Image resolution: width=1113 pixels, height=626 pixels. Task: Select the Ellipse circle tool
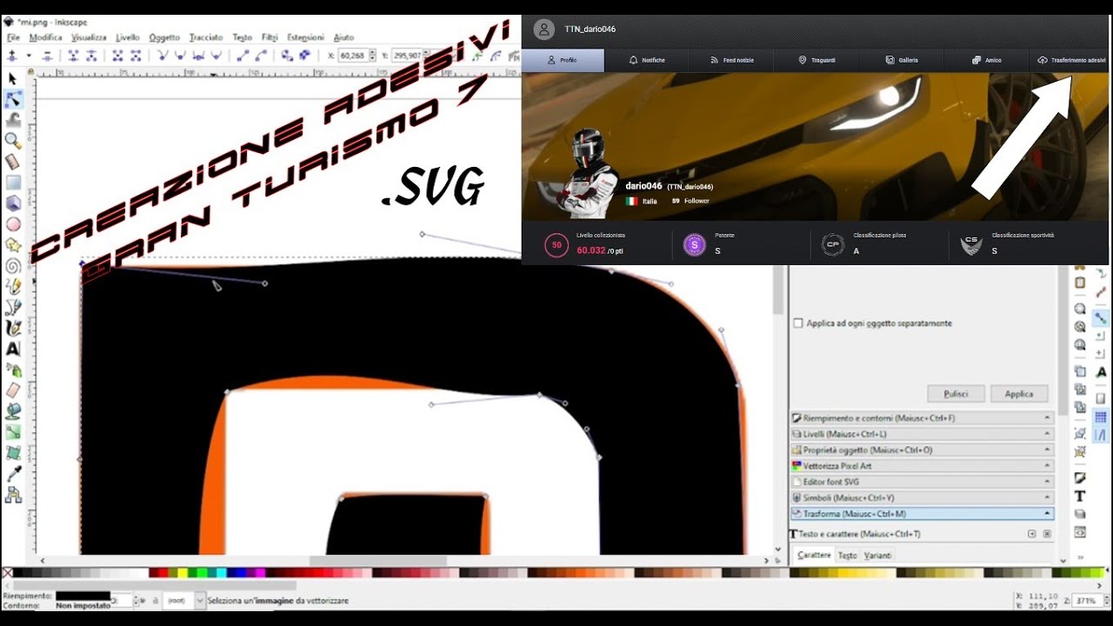click(12, 224)
